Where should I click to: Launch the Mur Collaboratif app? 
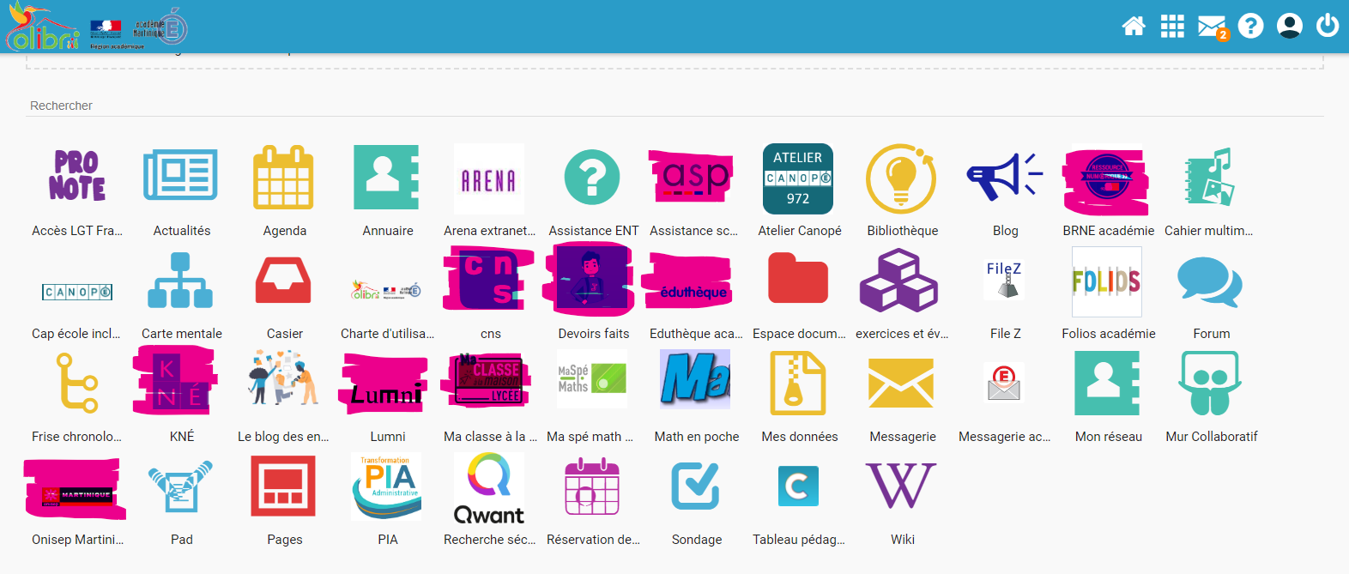1210,384
